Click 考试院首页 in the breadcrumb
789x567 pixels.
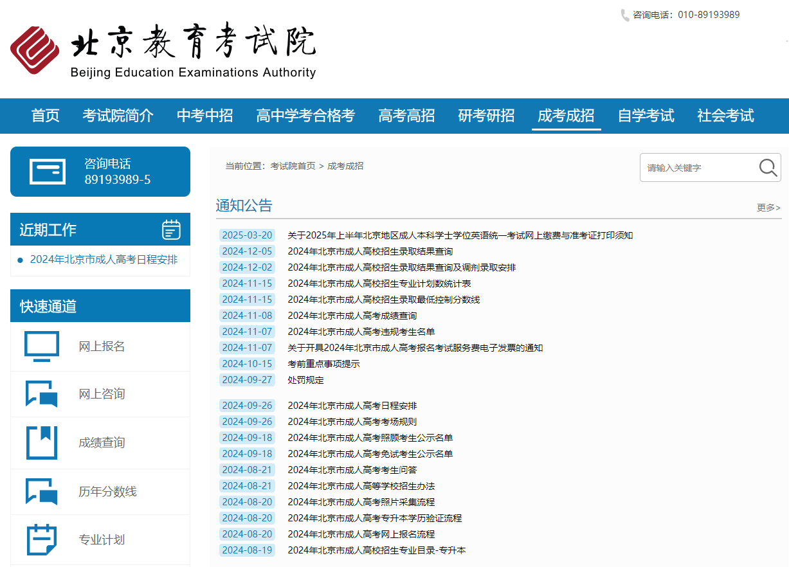coord(293,166)
